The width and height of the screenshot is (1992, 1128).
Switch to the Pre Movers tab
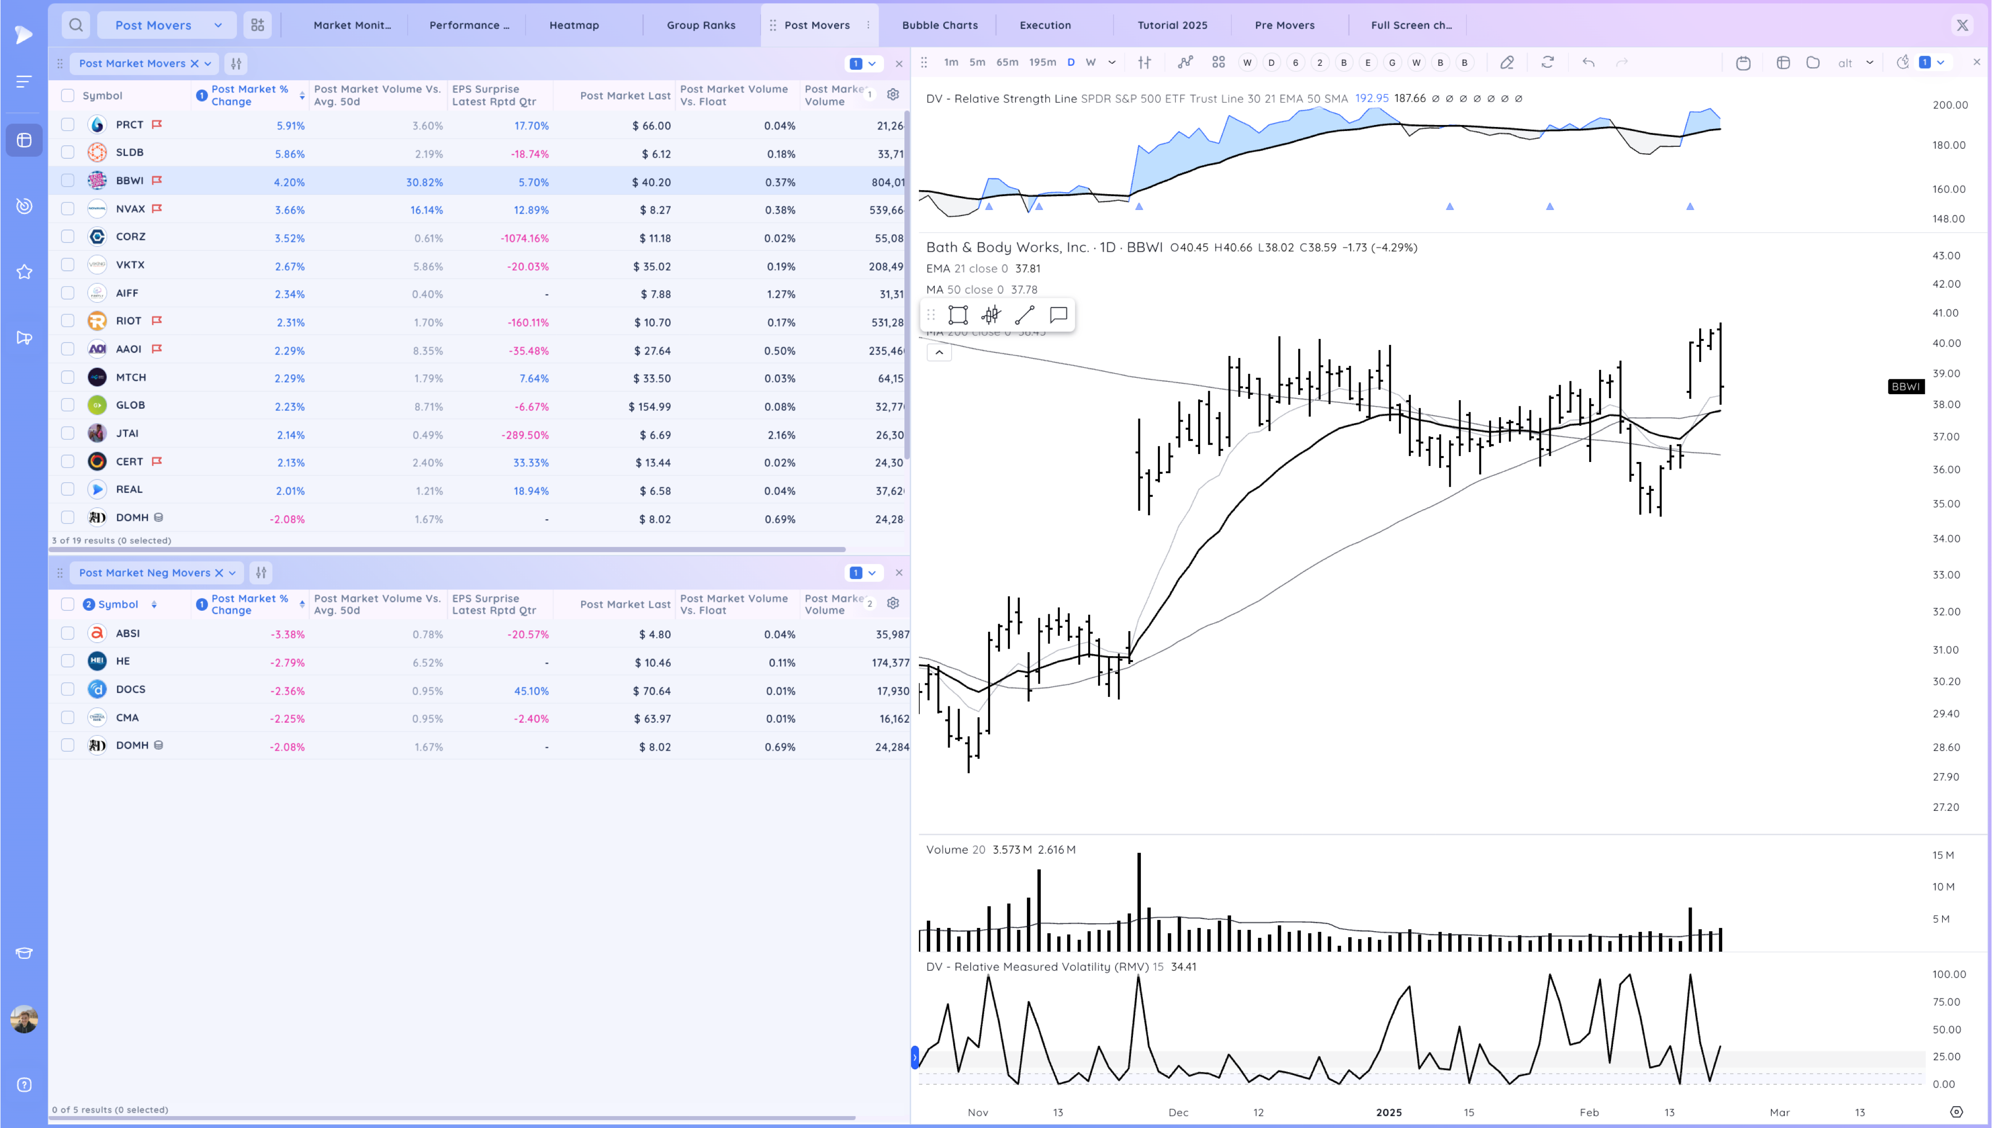[x=1285, y=25]
